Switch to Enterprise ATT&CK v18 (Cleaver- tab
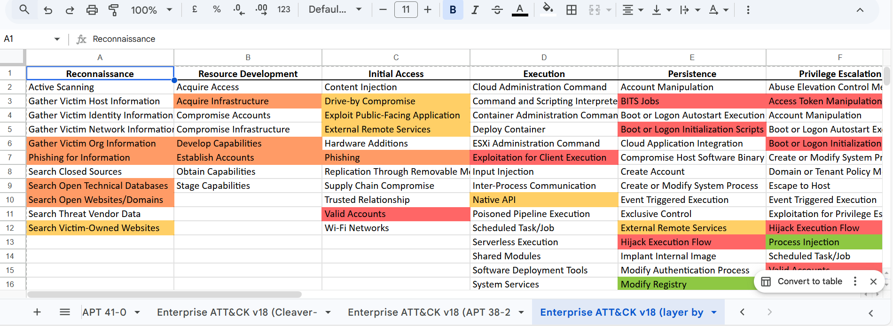The height and width of the screenshot is (326, 893). (237, 312)
